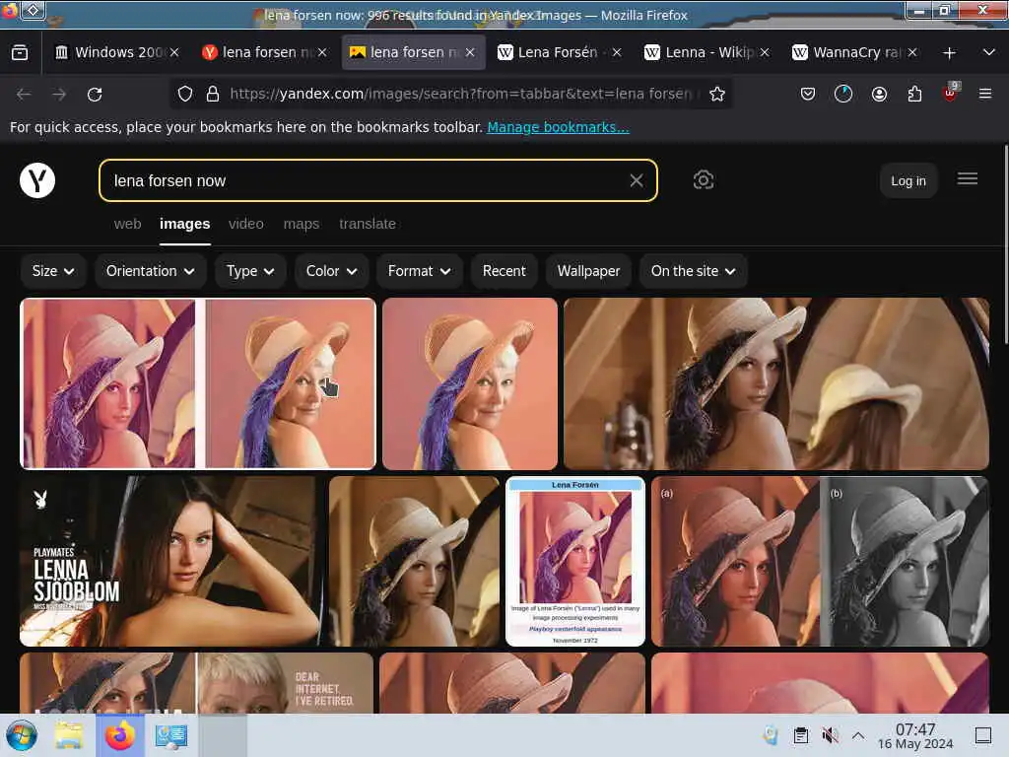Viewport: 1009px width, 757px height.
Task: Click the address bar URL
Action: tap(460, 94)
